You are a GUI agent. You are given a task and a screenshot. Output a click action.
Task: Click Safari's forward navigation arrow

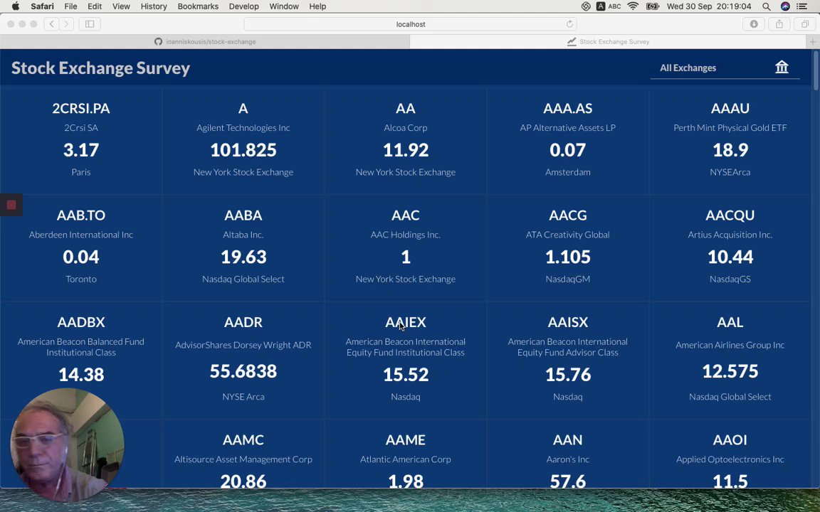pos(66,24)
